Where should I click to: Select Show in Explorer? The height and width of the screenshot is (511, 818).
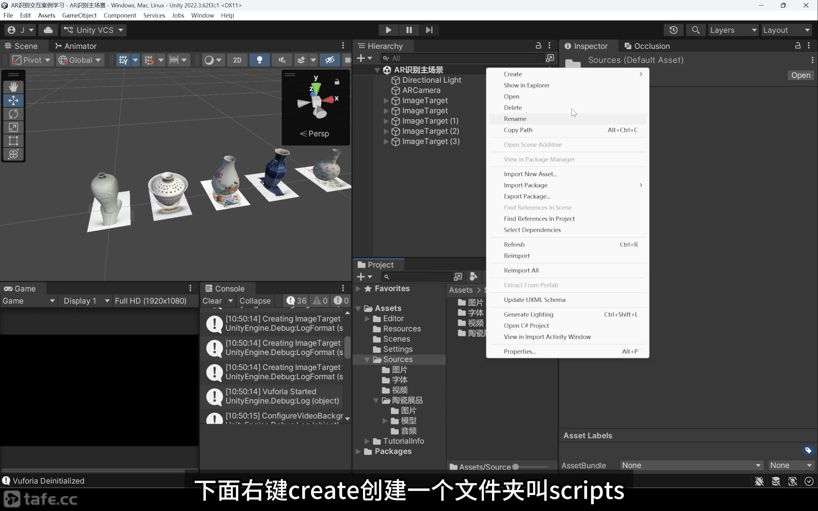[x=567, y=85]
